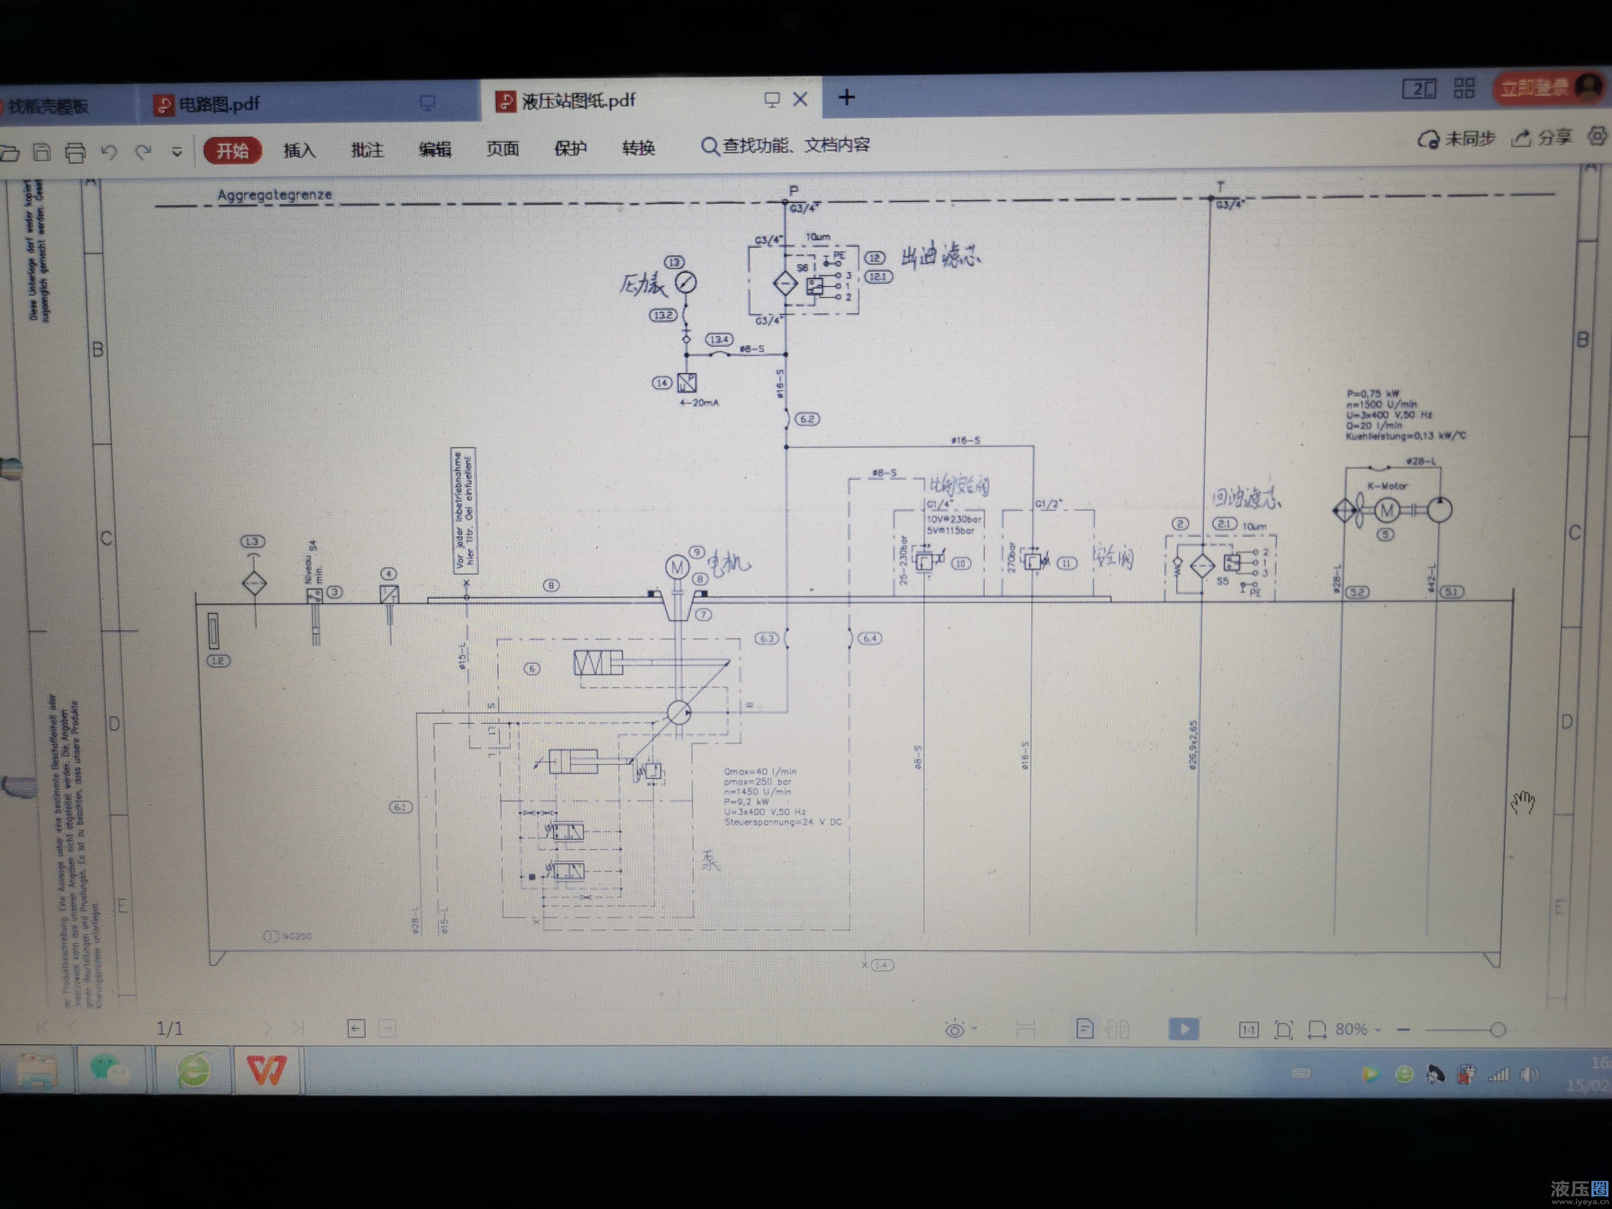
Task: Click the 查找功能、文档内容 search box
Action: tap(786, 146)
